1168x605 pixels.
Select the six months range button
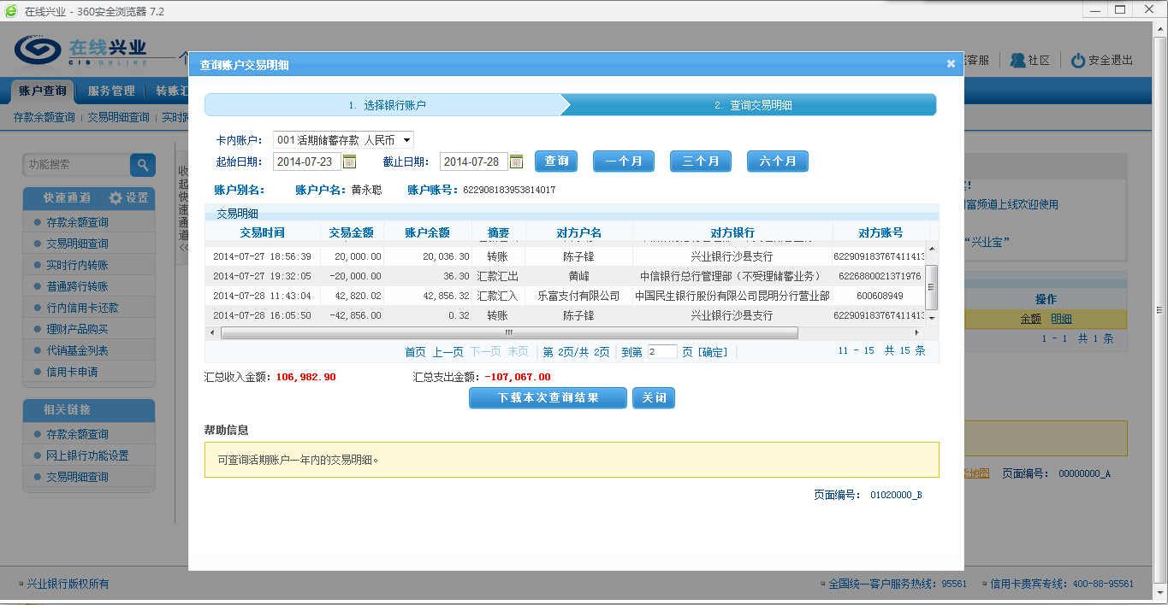(777, 162)
